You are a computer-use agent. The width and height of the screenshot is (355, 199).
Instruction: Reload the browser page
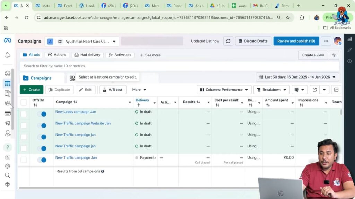(27, 17)
